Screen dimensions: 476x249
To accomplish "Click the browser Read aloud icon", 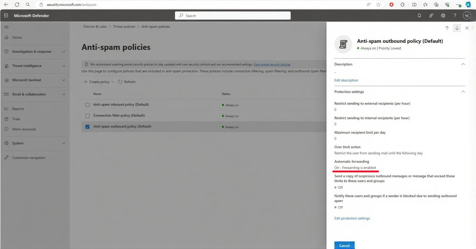I will pyautogui.click(x=368, y=5).
